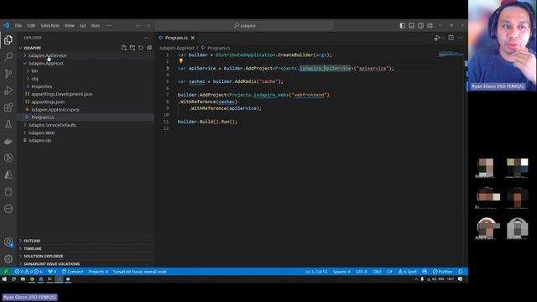Open the View menu

point(69,26)
